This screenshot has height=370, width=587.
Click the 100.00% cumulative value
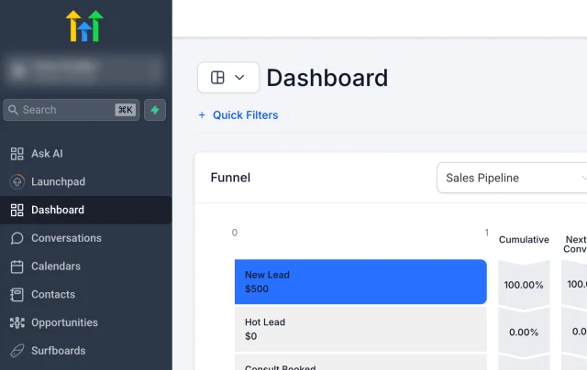524,285
